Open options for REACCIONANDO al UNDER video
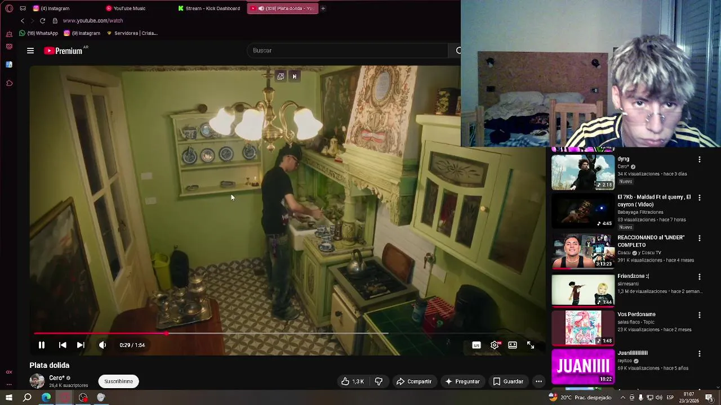 700,238
